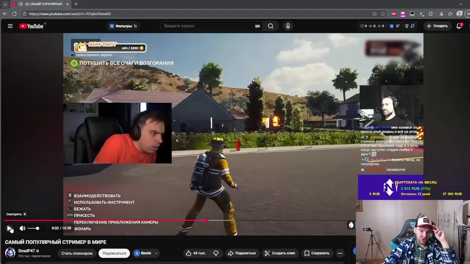Open the three-dot more actions menu

click(x=340, y=253)
